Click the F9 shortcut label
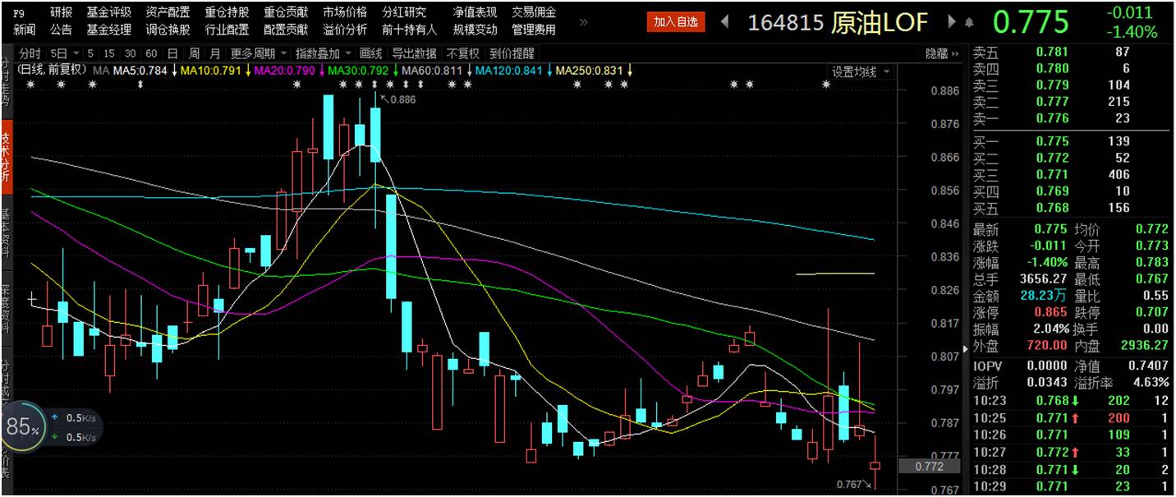Screen dimensions: 1176x497 click(19, 12)
